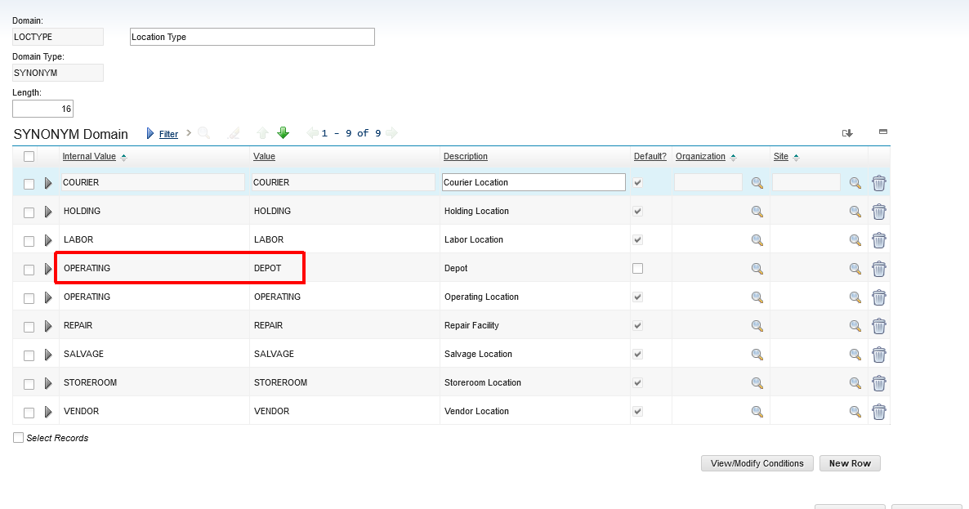Click the New Row button

click(849, 462)
